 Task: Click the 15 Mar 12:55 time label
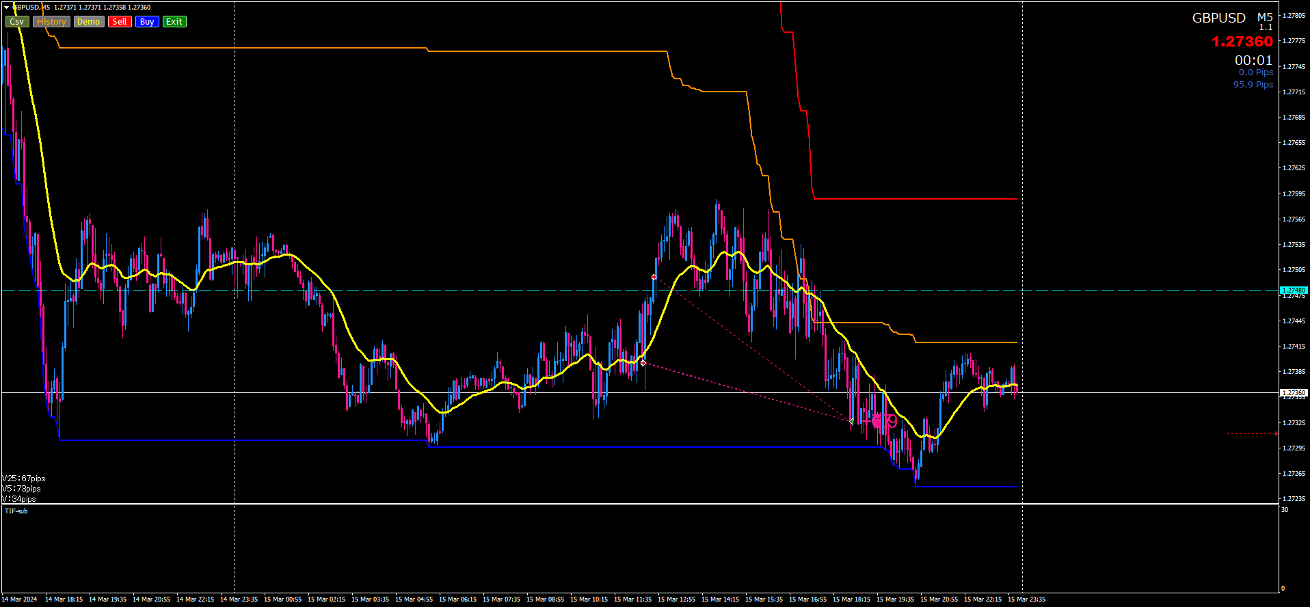(677, 599)
